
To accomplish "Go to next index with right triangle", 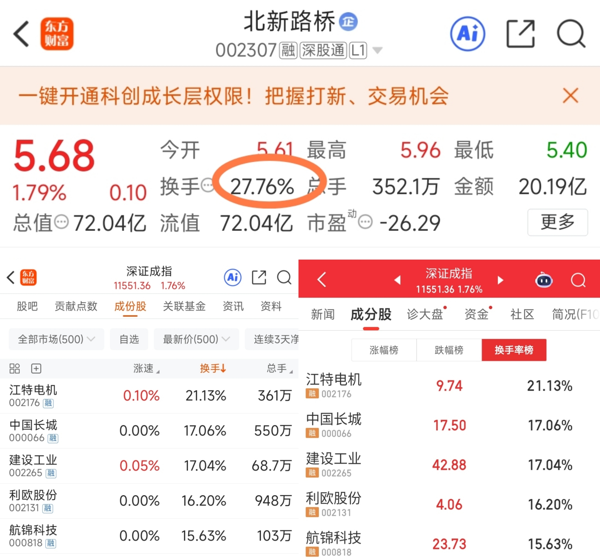I will [500, 280].
